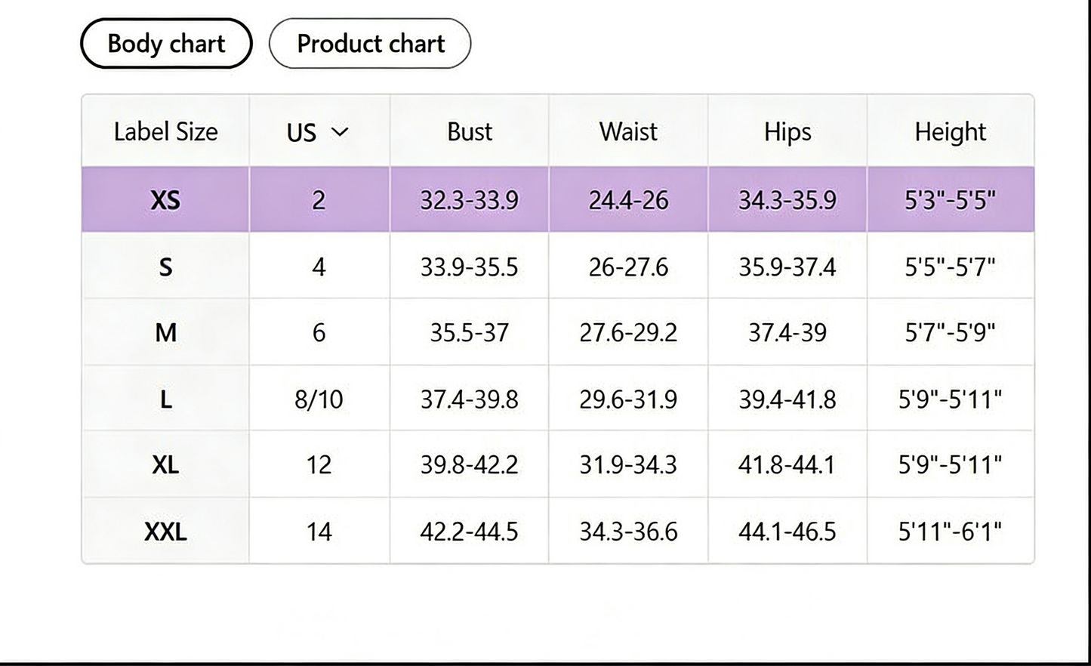This screenshot has width=1091, height=666.
Task: Click the chevron next to US
Action: click(340, 132)
